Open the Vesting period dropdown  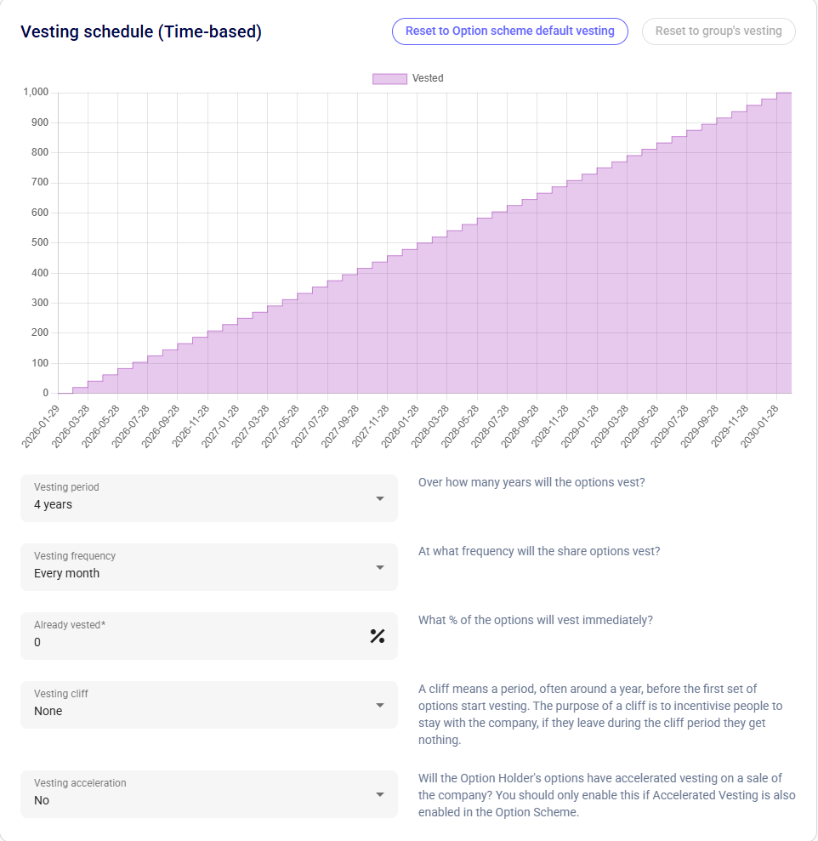click(x=208, y=498)
